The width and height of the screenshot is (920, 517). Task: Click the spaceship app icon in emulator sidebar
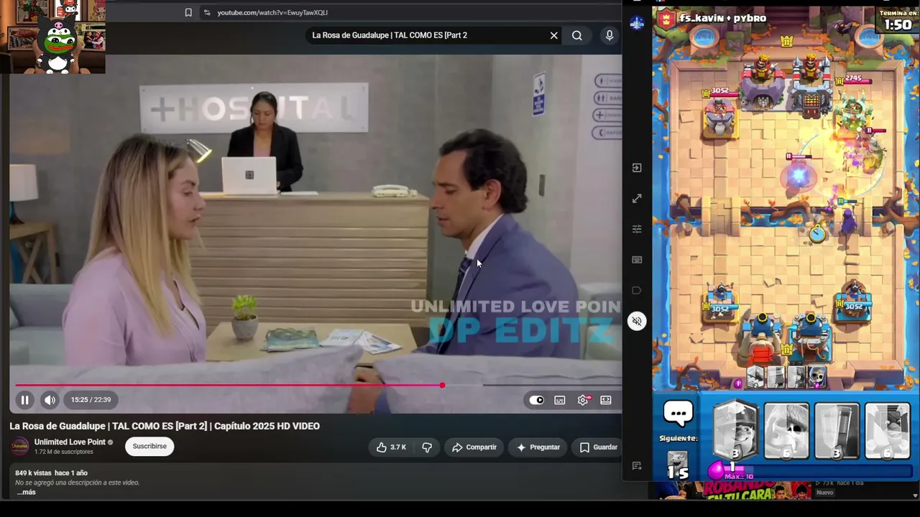637,23
